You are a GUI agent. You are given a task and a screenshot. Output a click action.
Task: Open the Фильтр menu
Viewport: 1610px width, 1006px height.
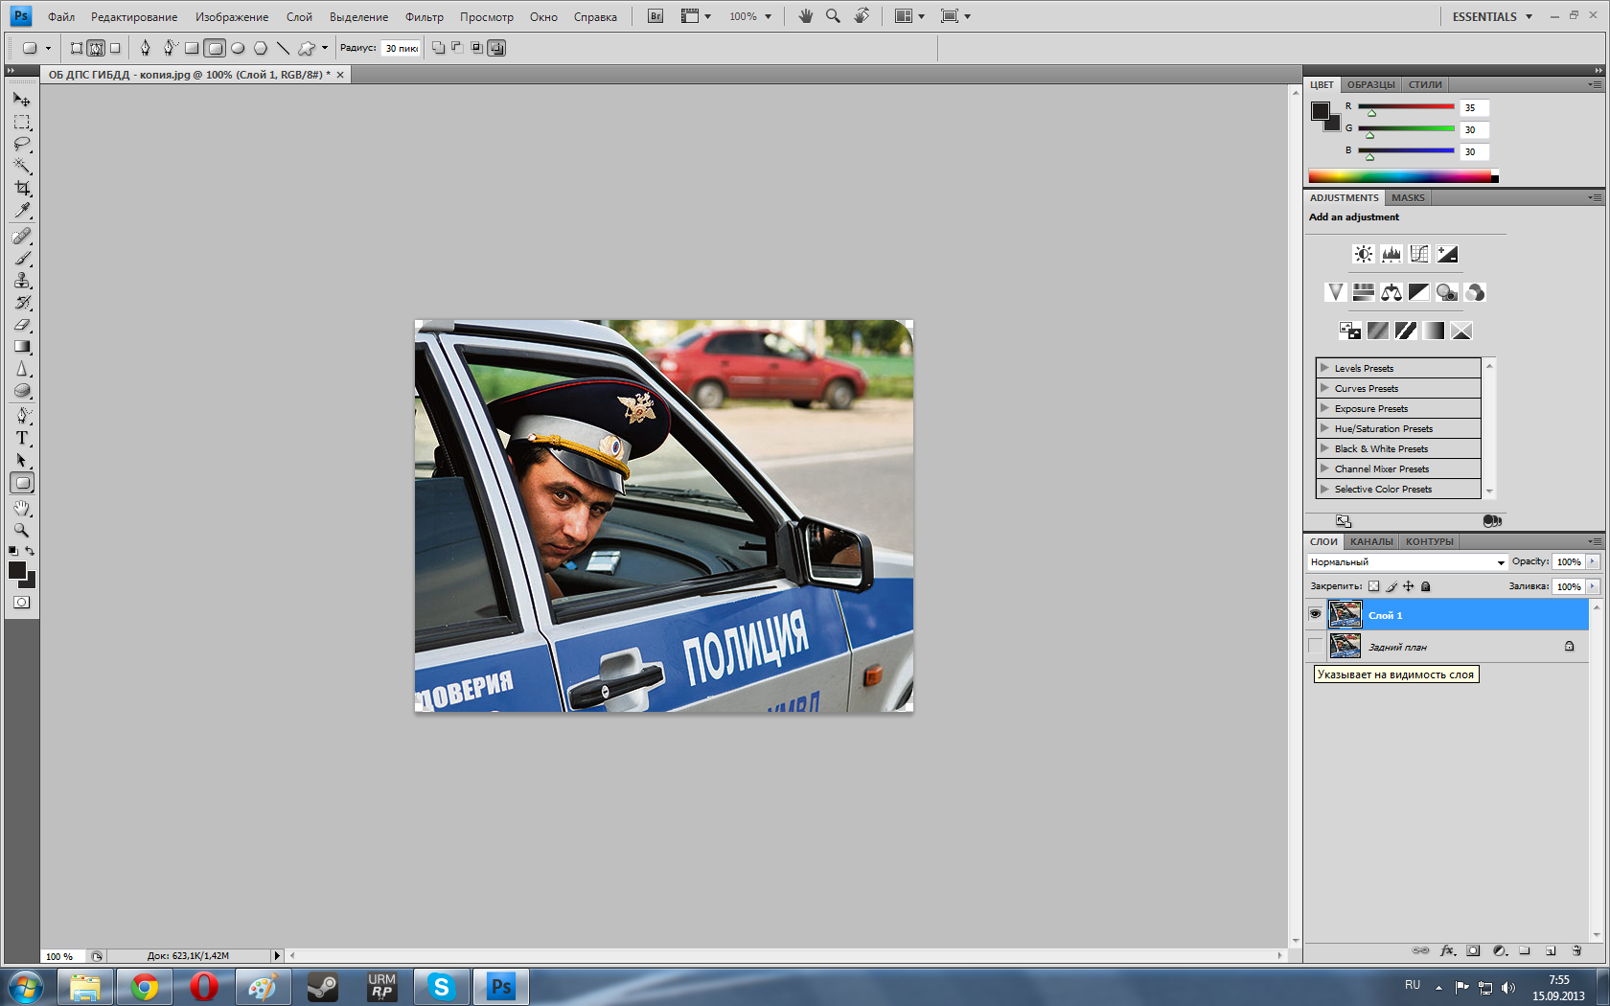click(x=425, y=17)
